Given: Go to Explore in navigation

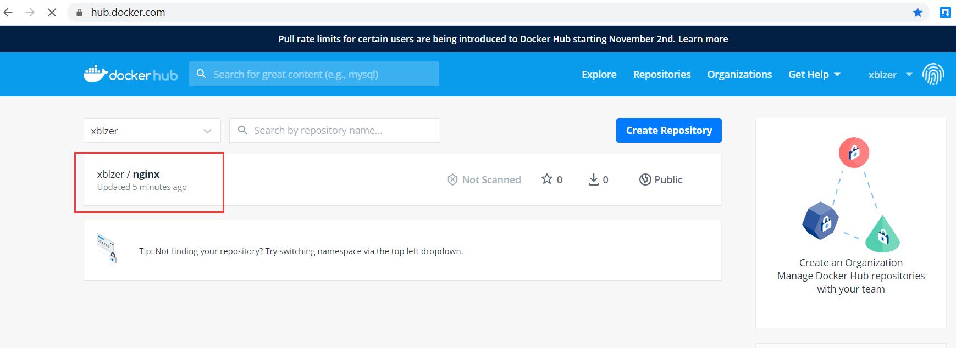Looking at the screenshot, I should [x=599, y=74].
